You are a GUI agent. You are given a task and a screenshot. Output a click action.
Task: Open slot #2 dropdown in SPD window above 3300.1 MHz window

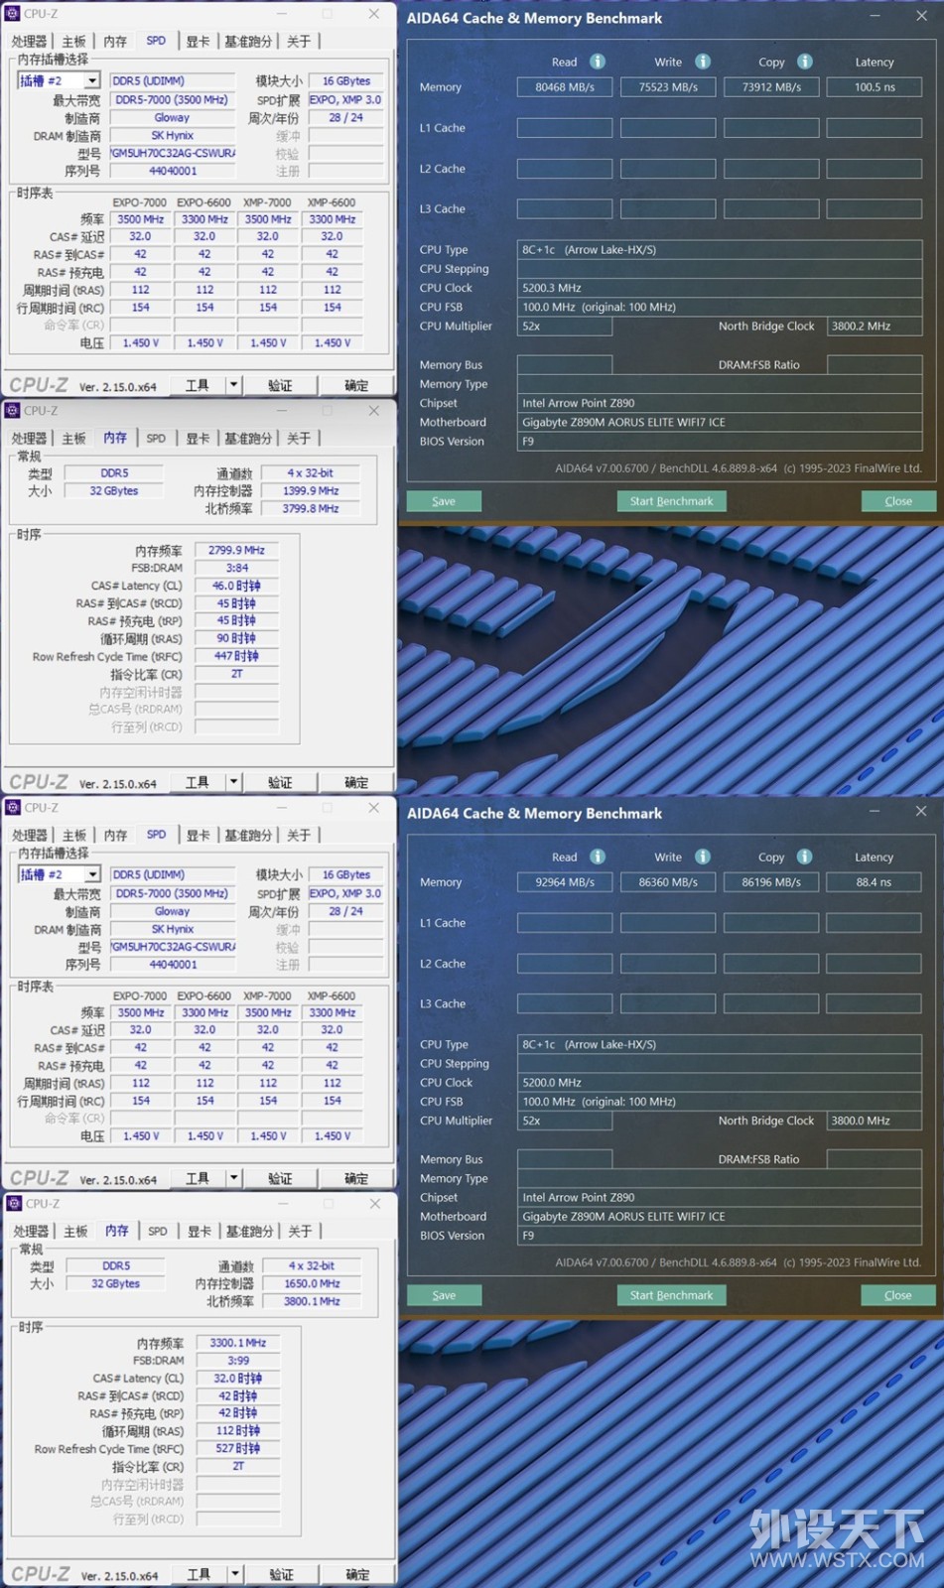(x=92, y=874)
